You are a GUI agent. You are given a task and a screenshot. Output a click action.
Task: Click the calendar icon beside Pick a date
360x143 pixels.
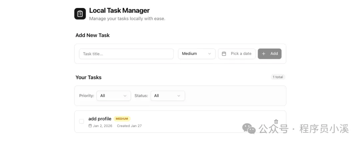tap(224, 54)
